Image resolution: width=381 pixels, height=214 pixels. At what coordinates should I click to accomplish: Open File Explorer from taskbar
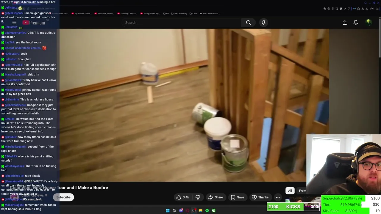coord(200,210)
